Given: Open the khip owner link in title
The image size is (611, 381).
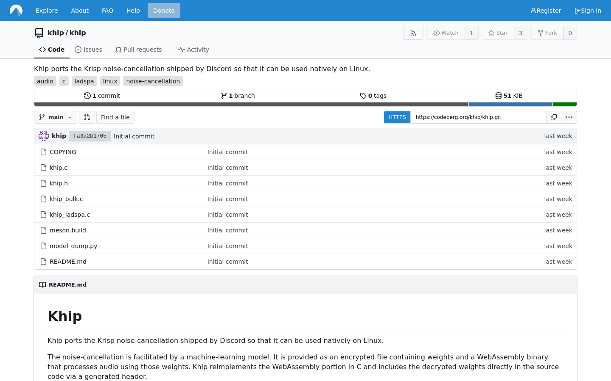Looking at the screenshot, I should pyautogui.click(x=56, y=33).
